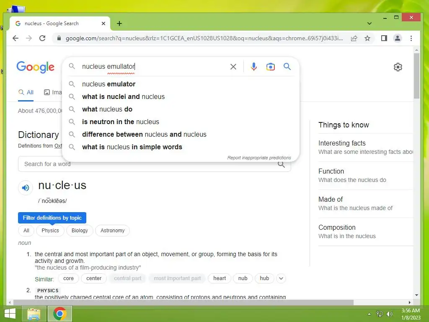Close the nucleus Google Search tab
This screenshot has width=429, height=322.
(103, 23)
